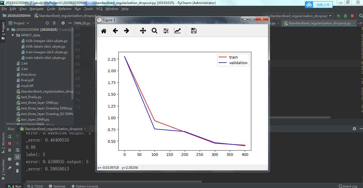Run the Standardized_regularization_dropout configuration
This screenshot has height=188, width=363.
point(339,16)
